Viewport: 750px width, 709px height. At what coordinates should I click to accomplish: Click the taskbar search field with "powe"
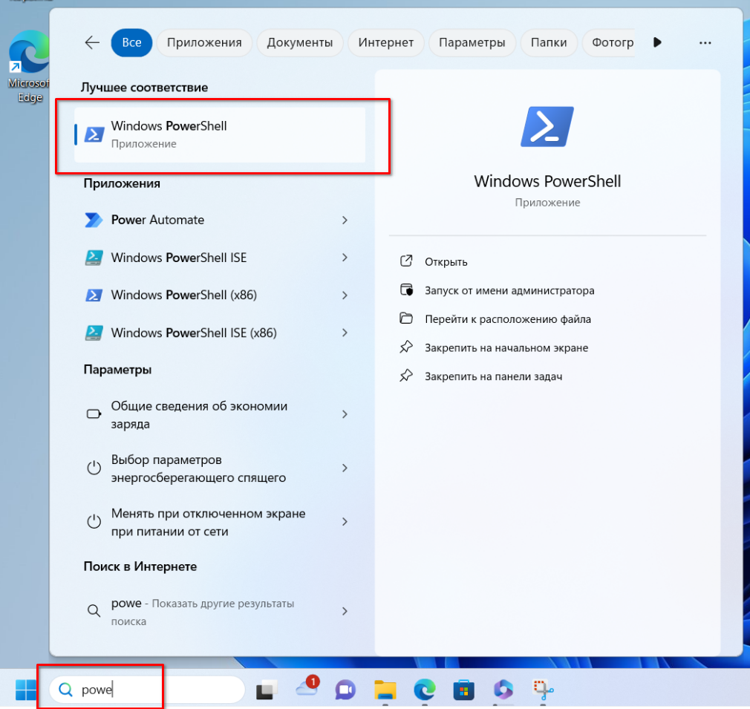coord(149,690)
